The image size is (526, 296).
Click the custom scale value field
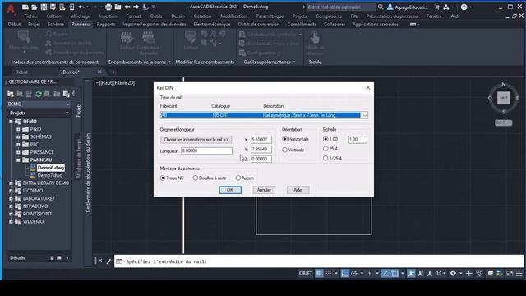click(358, 139)
